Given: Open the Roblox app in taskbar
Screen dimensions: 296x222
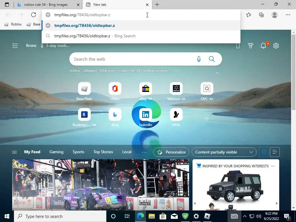Looking at the screenshot, I should [x=207, y=216].
